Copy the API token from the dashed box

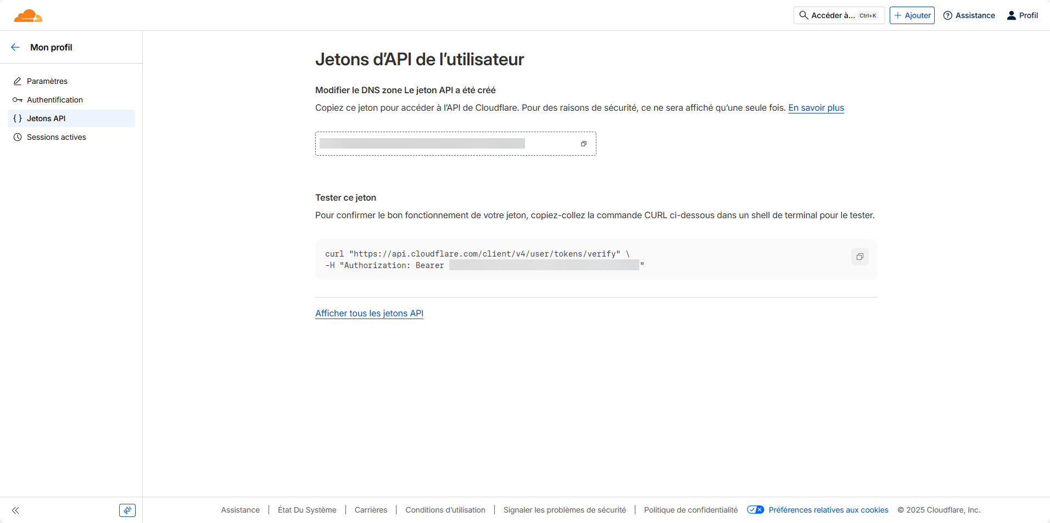(583, 144)
